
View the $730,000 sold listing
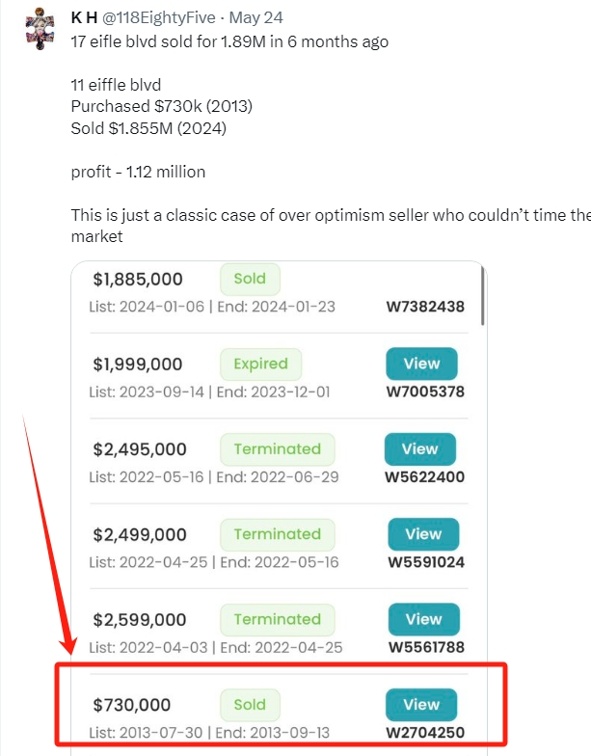pos(421,704)
